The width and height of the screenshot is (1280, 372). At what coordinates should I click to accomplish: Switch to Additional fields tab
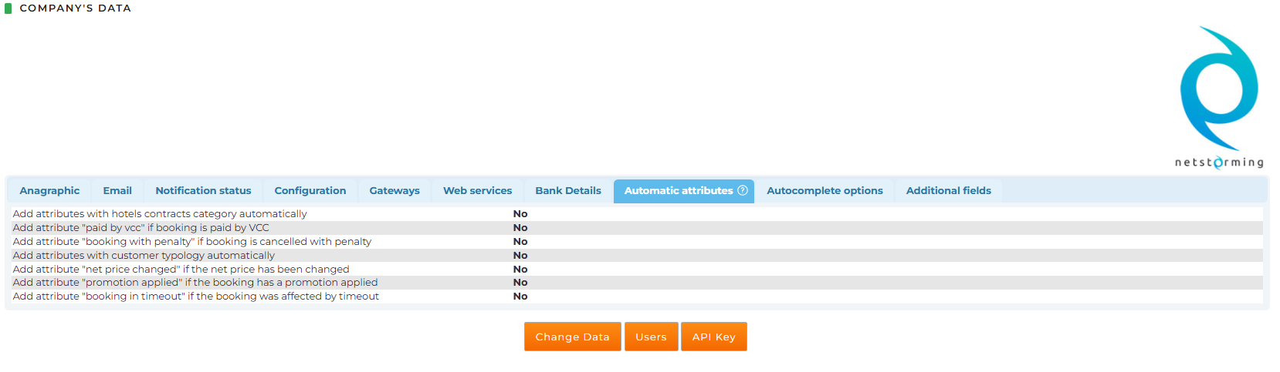tap(949, 191)
